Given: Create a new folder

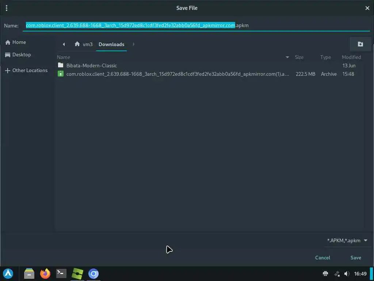Looking at the screenshot, I should [360, 44].
